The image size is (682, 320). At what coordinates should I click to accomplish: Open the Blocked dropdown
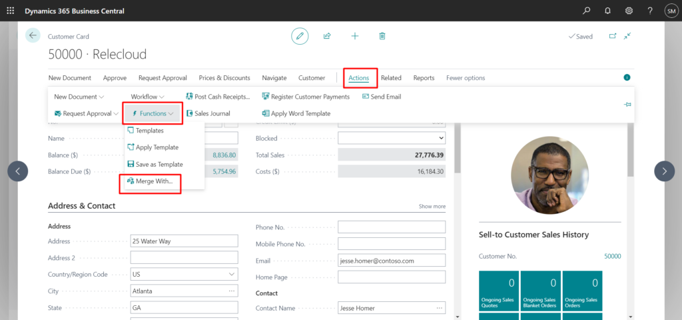[392, 138]
